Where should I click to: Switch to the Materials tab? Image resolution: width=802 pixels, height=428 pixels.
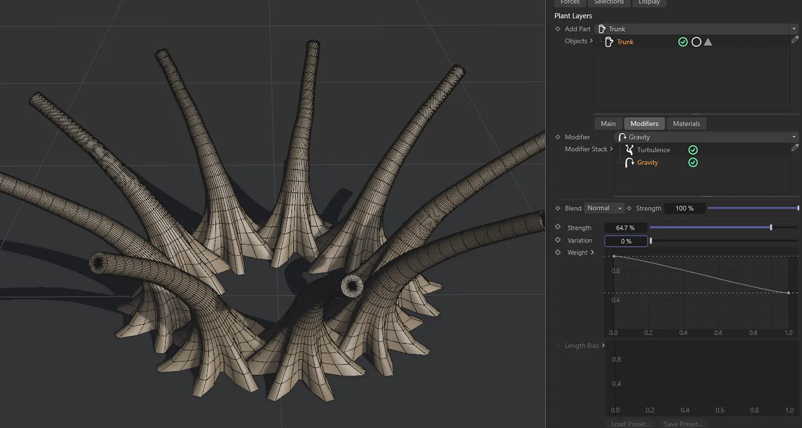686,123
